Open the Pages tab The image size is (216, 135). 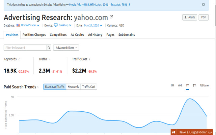(x=110, y=35)
